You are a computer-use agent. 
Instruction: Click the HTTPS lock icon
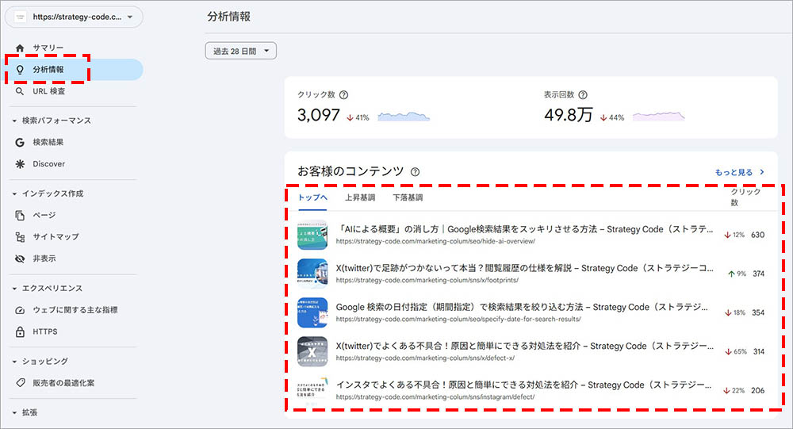tap(20, 331)
